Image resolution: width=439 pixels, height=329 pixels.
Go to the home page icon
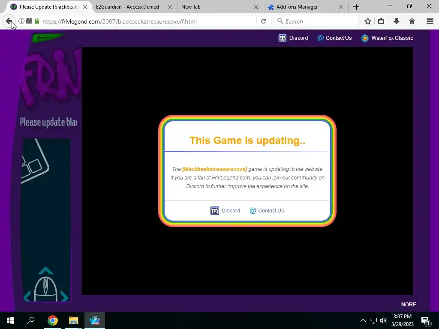412,21
